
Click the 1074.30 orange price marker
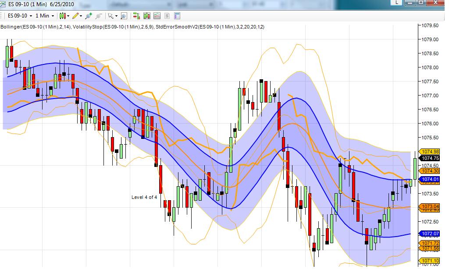click(x=429, y=171)
